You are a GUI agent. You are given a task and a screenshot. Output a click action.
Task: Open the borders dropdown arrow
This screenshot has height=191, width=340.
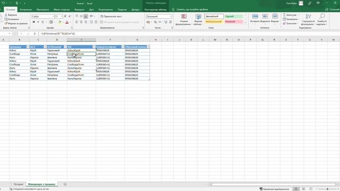pyautogui.click(x=54, y=22)
